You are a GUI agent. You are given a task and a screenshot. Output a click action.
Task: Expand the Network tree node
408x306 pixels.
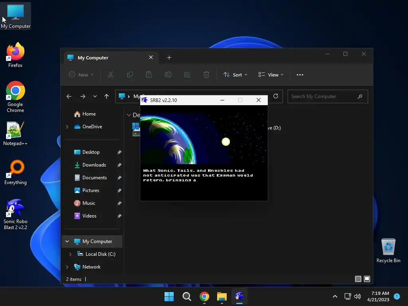point(67,267)
